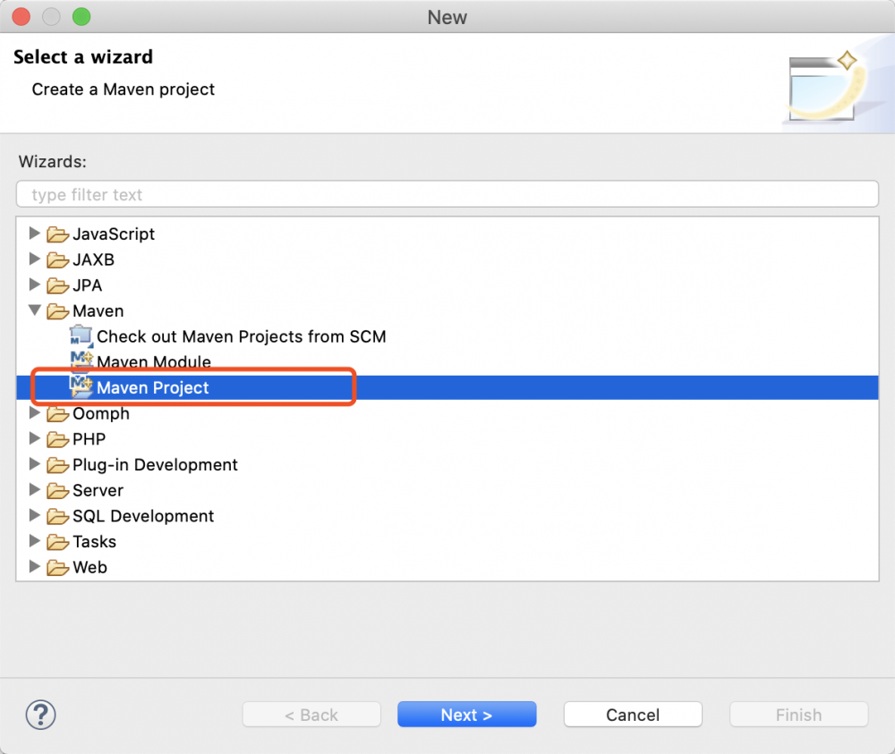Click the Check out Maven Projects icon
The image size is (895, 754).
pyautogui.click(x=81, y=336)
